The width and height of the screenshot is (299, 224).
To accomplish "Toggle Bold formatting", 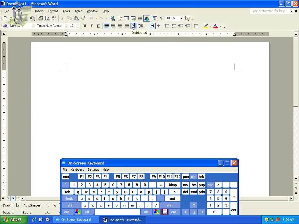I will (85, 26).
